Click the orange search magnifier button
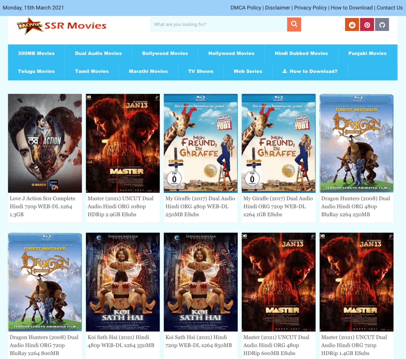Viewport: 406px width, 359px height. pyautogui.click(x=294, y=24)
